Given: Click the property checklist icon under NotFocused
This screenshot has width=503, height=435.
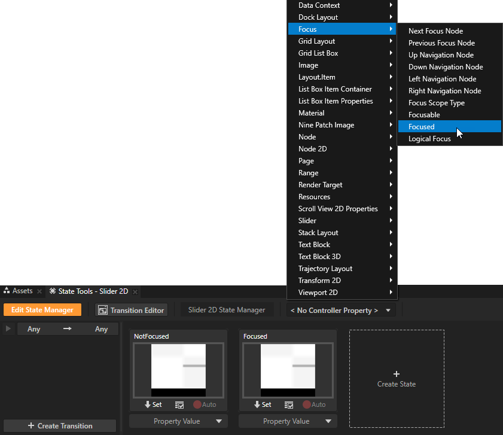Looking at the screenshot, I should [179, 404].
